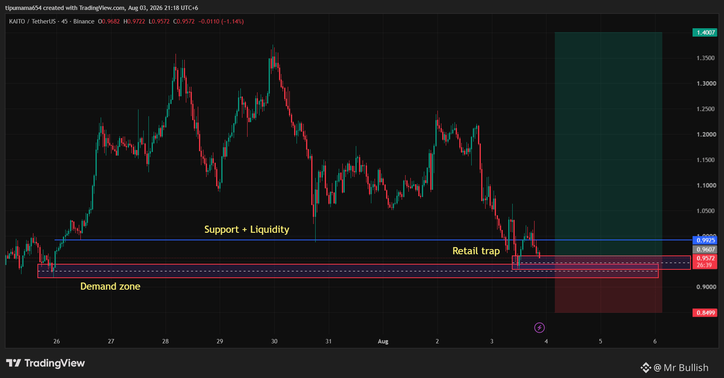Screen dimensions: 724x378
Task: Click the 26 date label on time axis
Action: (x=57, y=341)
